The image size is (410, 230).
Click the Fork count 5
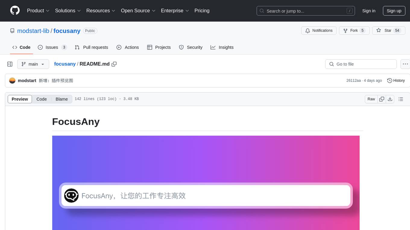pyautogui.click(x=362, y=31)
